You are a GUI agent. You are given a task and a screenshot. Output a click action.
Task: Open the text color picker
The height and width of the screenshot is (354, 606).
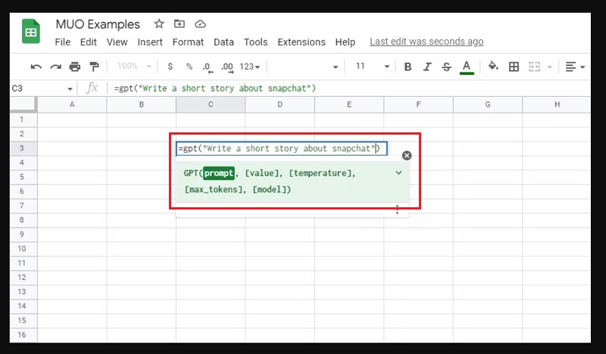pyautogui.click(x=467, y=67)
